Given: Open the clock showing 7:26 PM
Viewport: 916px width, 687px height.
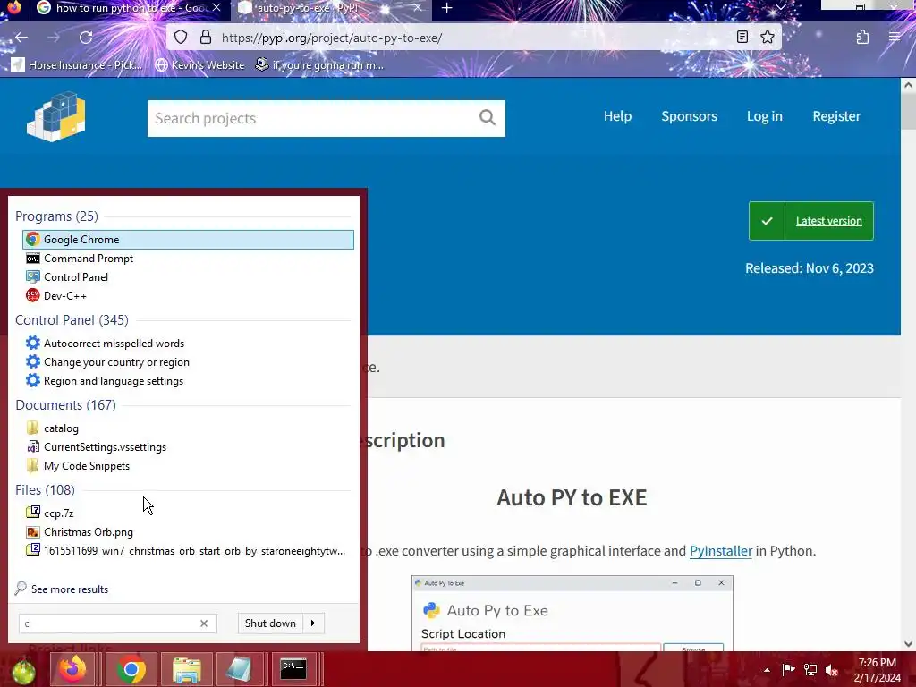Looking at the screenshot, I should tap(877, 669).
